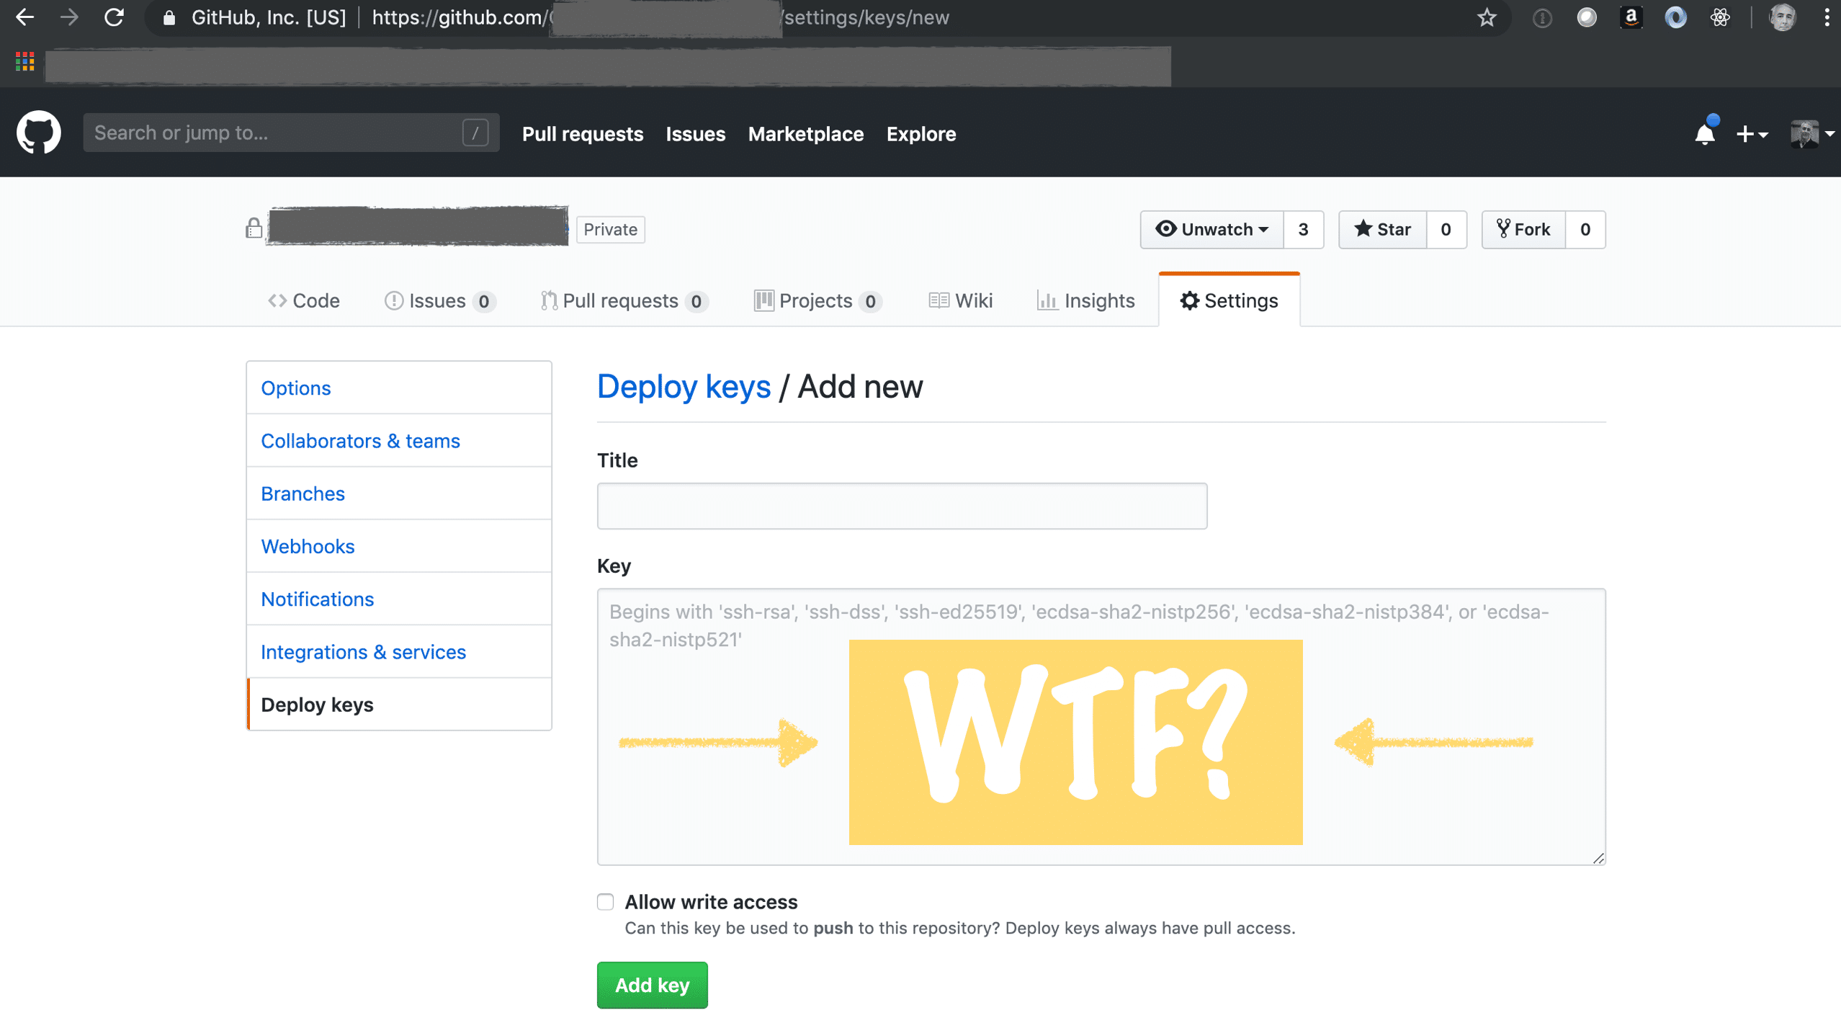Click the settings gear icon tab
This screenshot has width=1841, height=1023.
(x=1229, y=300)
